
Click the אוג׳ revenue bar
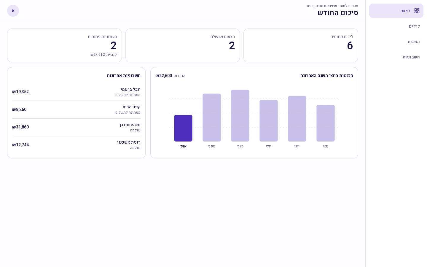tap(240, 116)
